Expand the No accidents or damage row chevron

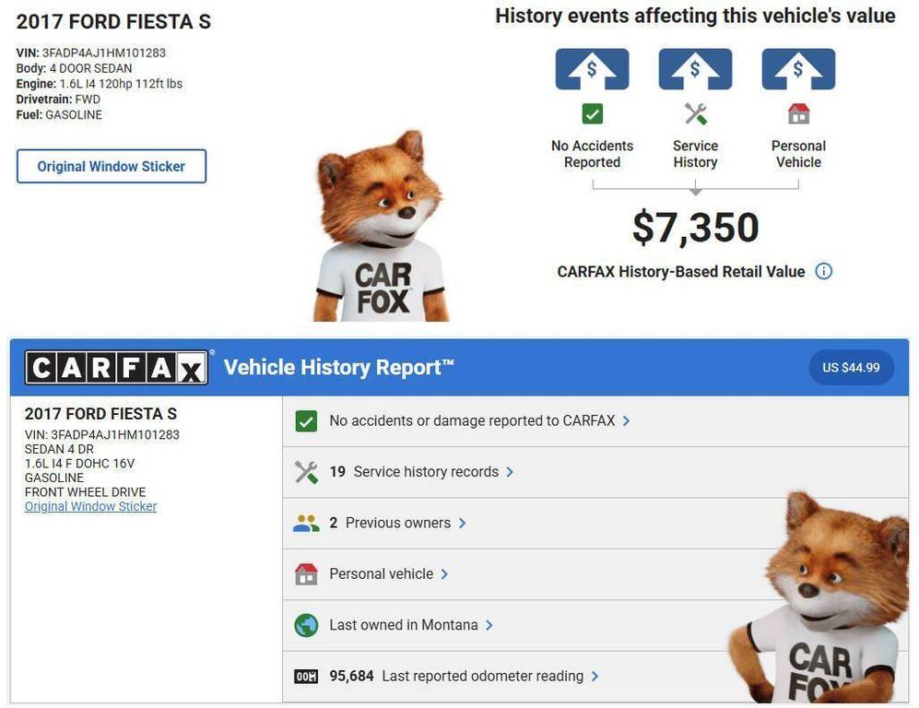coord(627,421)
